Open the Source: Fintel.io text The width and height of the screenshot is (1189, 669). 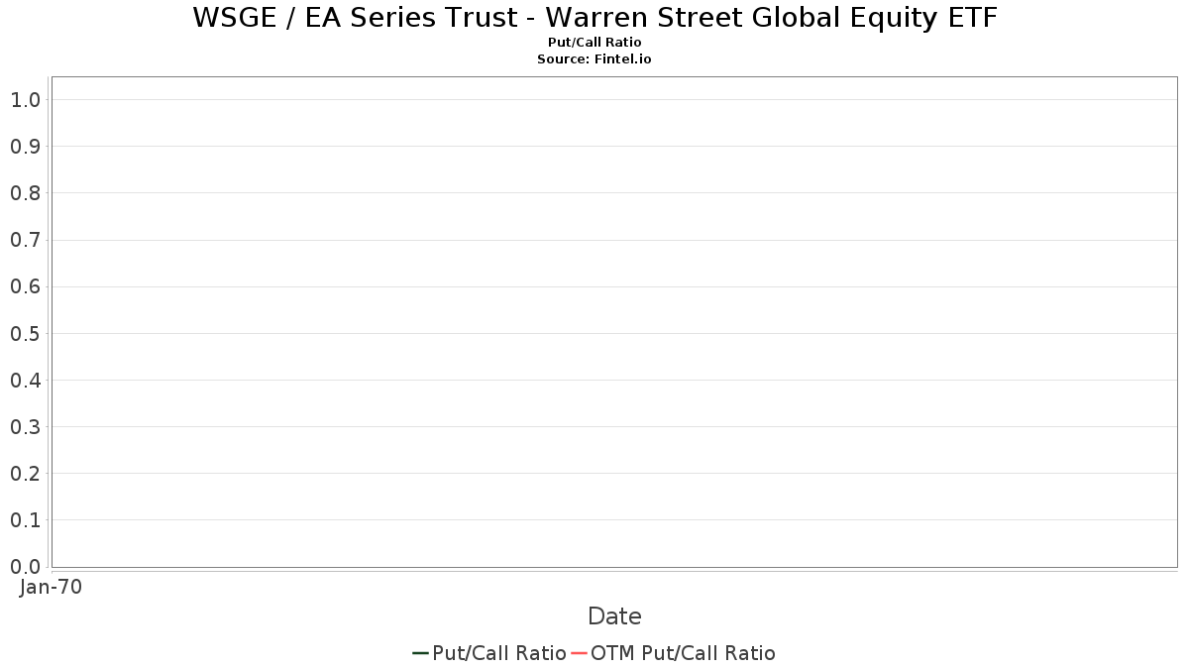[594, 59]
